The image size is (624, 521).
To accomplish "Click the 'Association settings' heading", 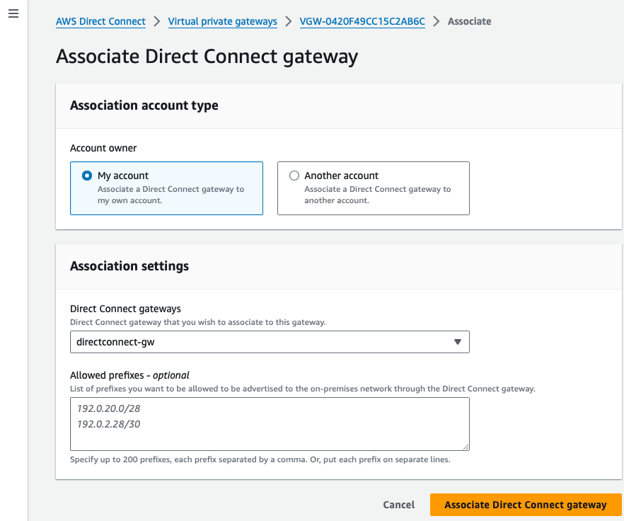I will tap(129, 266).
